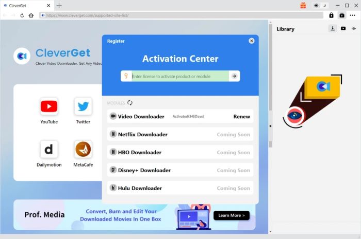Click the CleverGet logo icon

coord(22,56)
